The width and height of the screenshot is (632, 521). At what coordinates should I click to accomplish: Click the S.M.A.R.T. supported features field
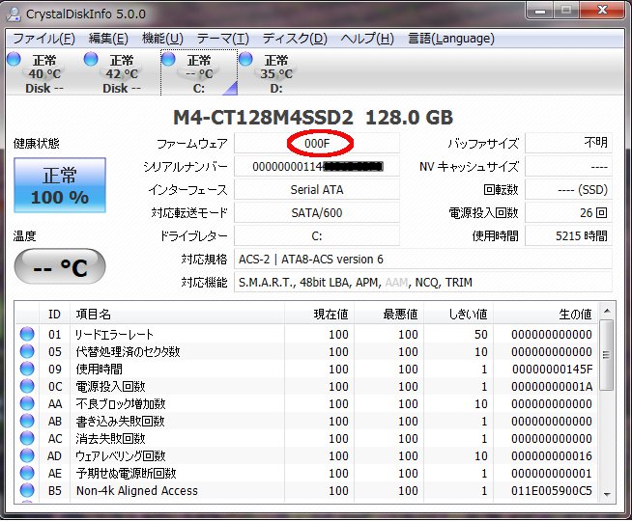(x=423, y=282)
